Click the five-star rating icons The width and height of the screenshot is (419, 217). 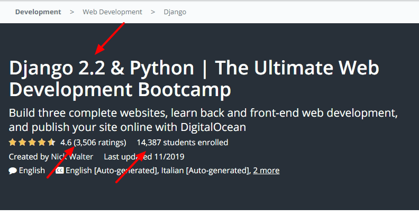click(x=32, y=143)
